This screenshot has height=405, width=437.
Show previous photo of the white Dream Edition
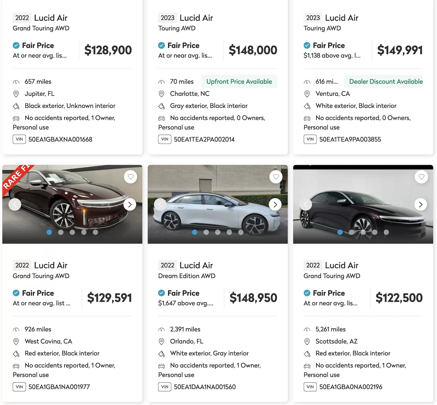160,205
